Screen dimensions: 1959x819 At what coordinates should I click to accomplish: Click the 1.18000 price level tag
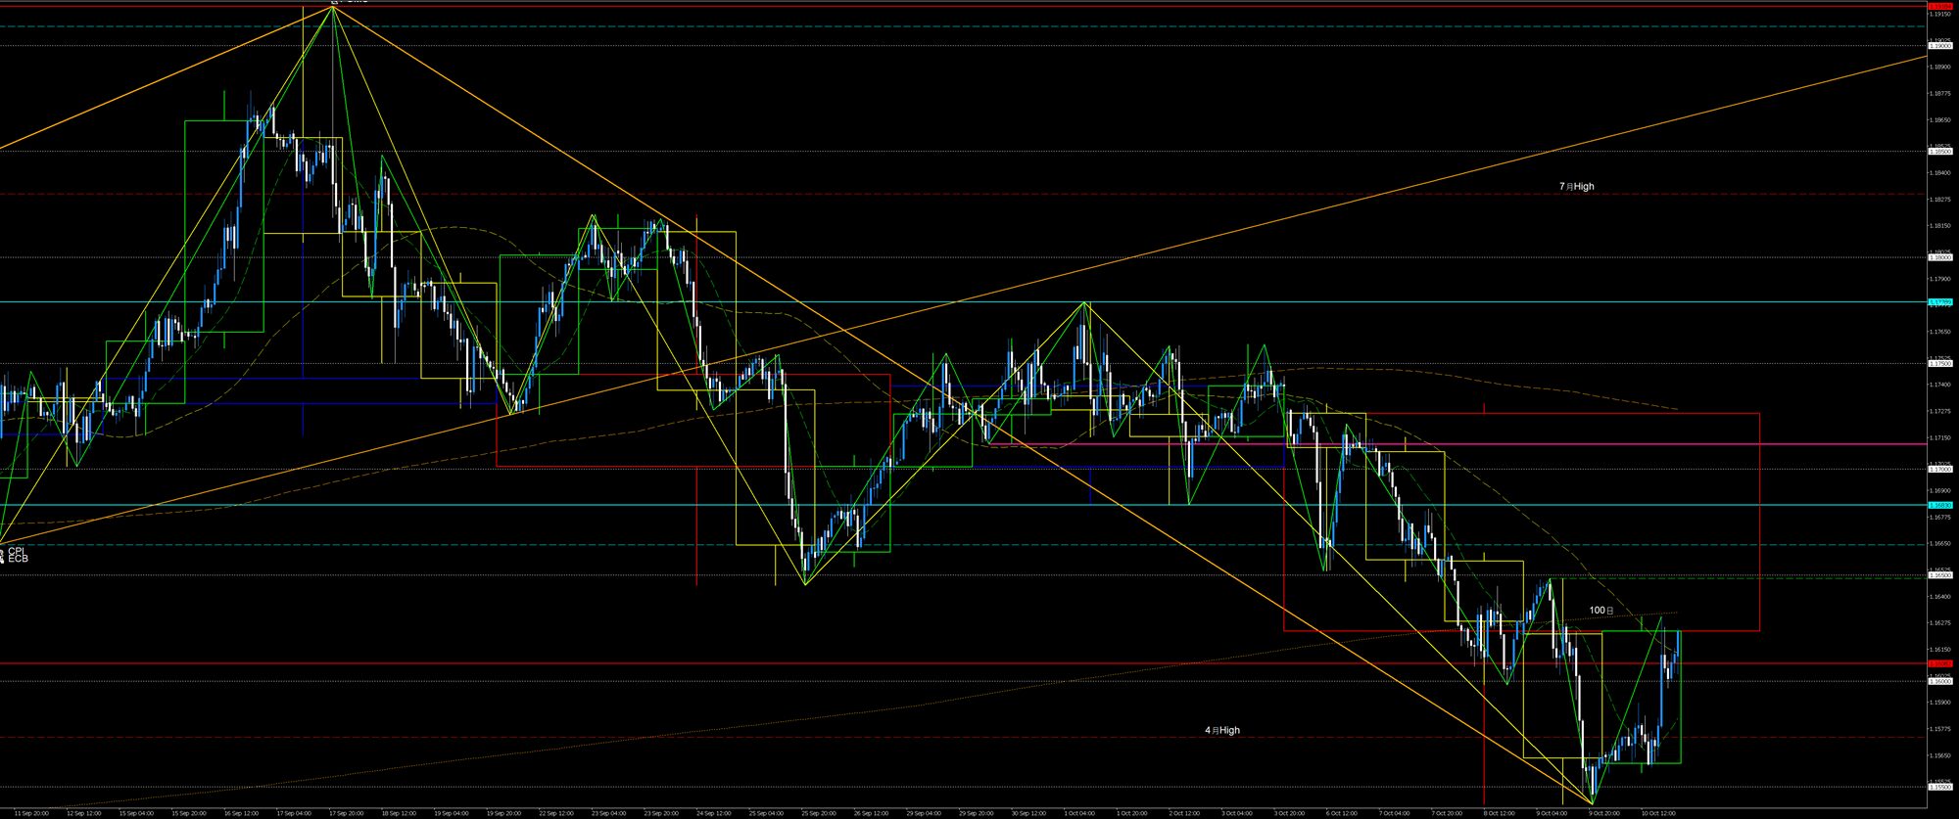coord(1939,258)
